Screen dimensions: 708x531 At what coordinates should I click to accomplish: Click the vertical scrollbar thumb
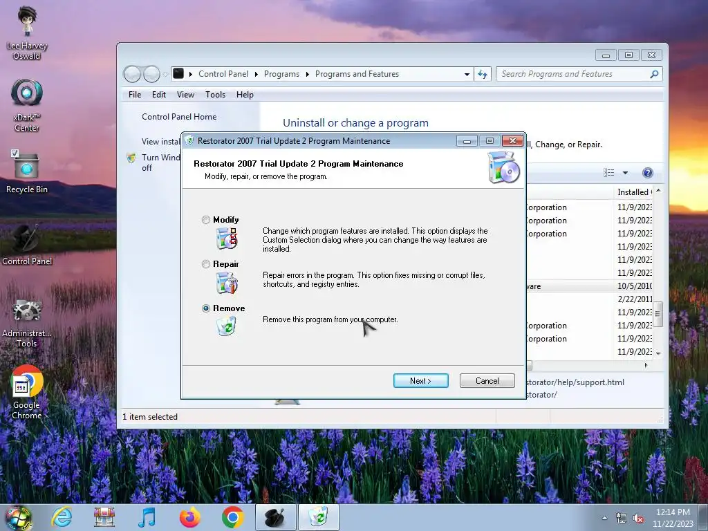point(658,314)
